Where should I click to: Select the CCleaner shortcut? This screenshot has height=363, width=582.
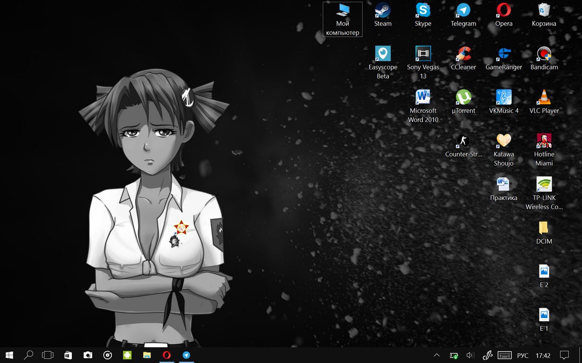[x=463, y=59]
